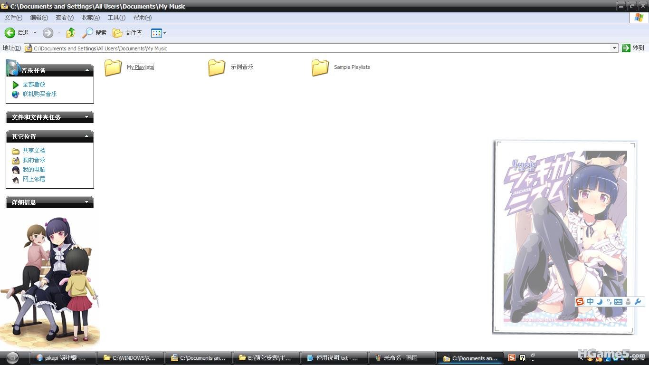
Task: Open the Help (帮助) menu
Action: (x=142, y=18)
